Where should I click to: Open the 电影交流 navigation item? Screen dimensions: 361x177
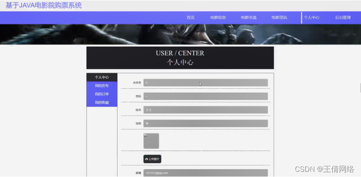coord(249,18)
